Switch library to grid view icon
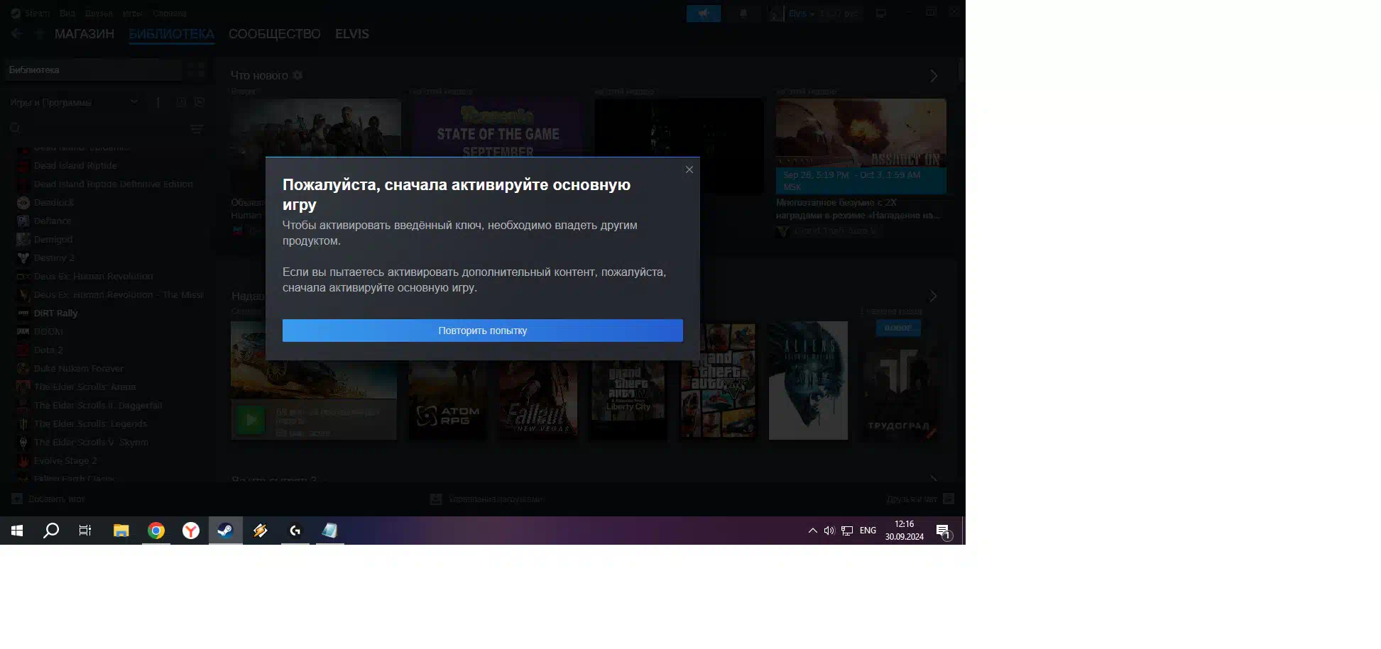 (x=197, y=70)
